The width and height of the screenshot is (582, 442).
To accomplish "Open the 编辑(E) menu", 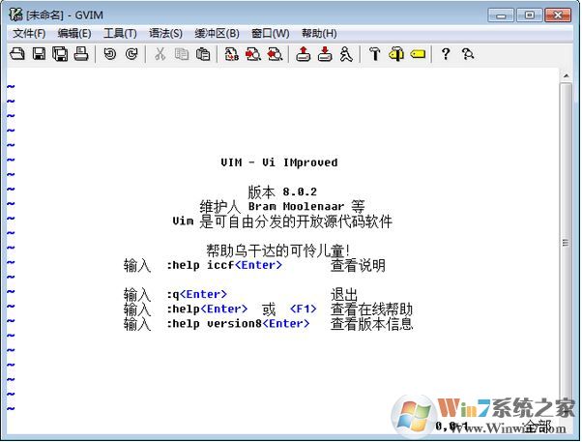I will (x=73, y=33).
